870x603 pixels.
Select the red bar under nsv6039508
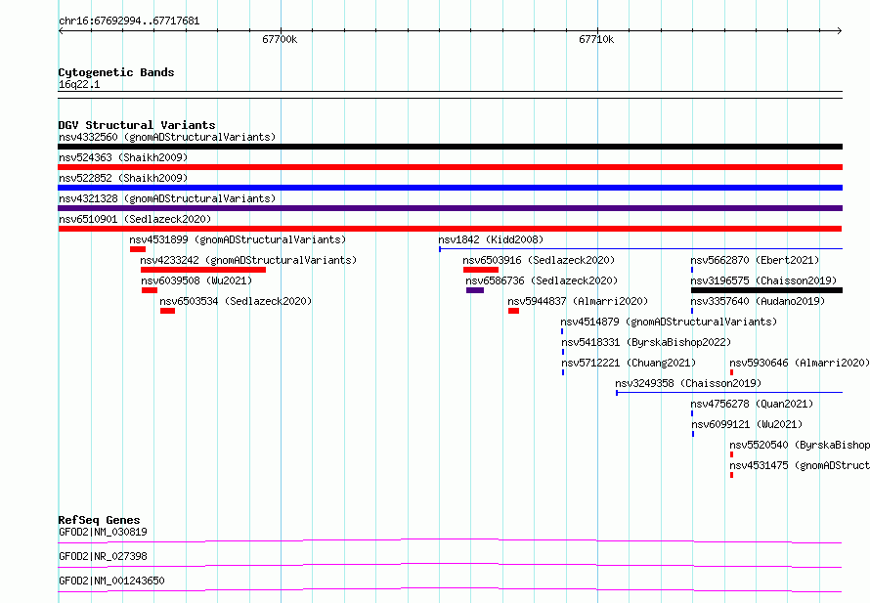tap(150, 290)
